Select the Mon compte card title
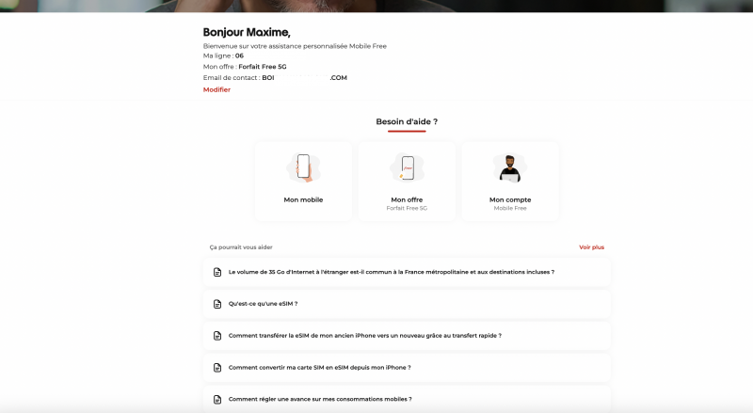Image resolution: width=753 pixels, height=413 pixels. click(510, 199)
